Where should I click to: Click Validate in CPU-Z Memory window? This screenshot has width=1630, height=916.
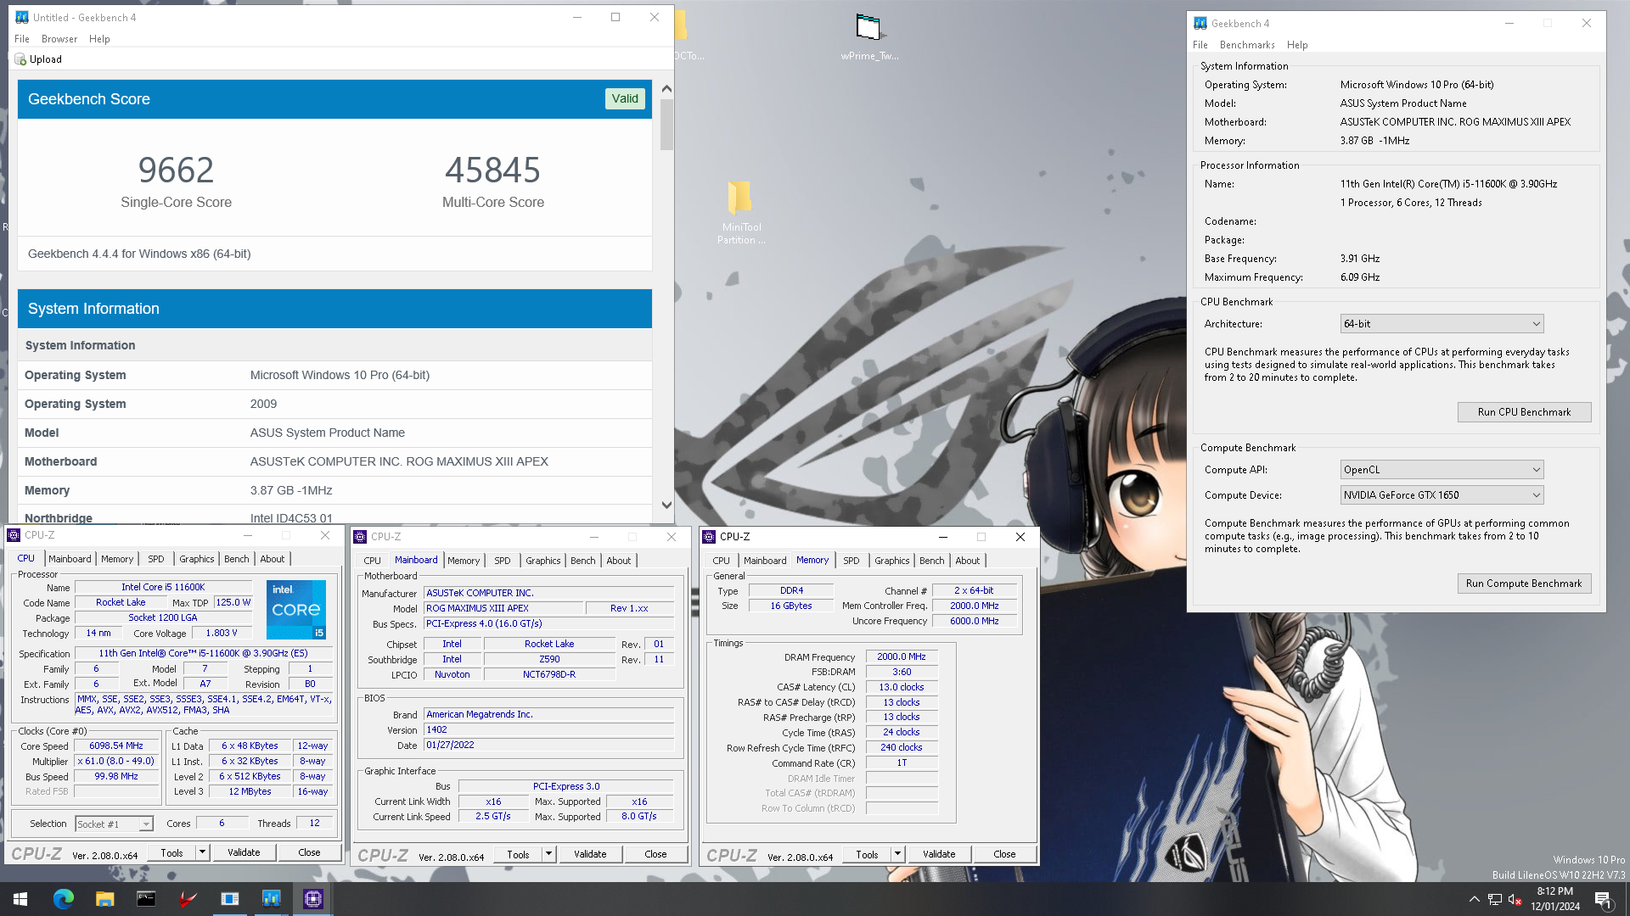point(939,854)
